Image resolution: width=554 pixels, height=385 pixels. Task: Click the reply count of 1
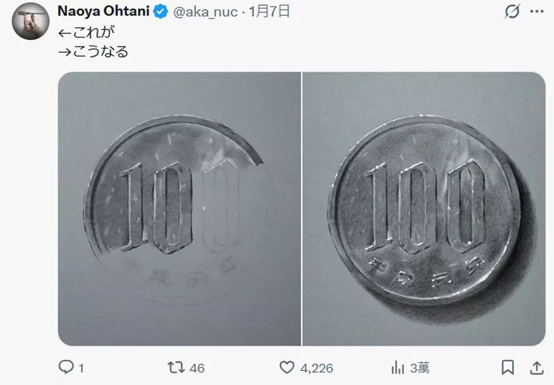pyautogui.click(x=81, y=368)
